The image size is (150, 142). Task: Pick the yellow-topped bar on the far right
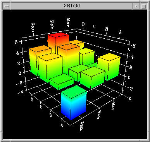[x=109, y=67]
